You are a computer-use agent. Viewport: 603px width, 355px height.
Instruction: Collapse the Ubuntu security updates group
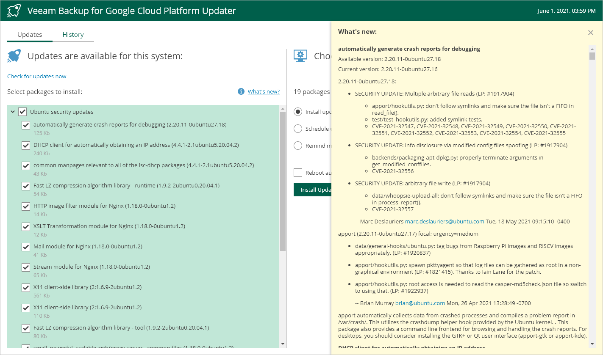(x=12, y=112)
